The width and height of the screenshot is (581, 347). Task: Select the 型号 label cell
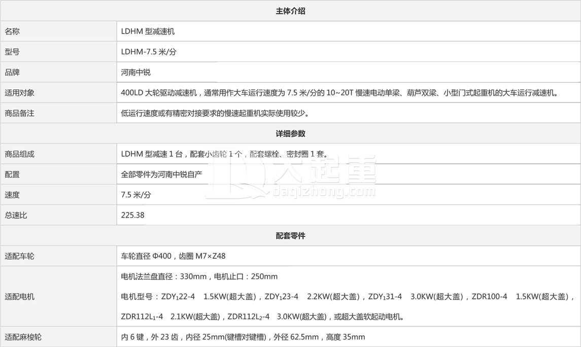tap(58, 52)
